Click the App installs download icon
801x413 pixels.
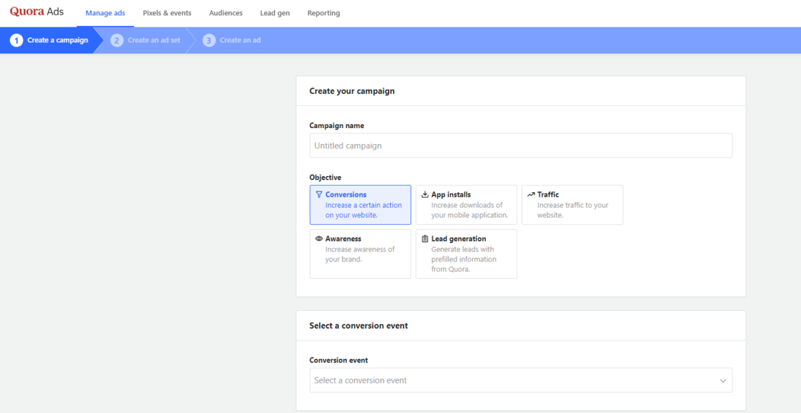click(425, 195)
